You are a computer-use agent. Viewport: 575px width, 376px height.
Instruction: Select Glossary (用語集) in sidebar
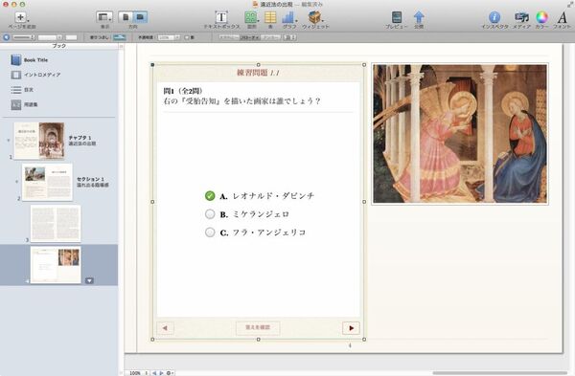[x=31, y=104]
